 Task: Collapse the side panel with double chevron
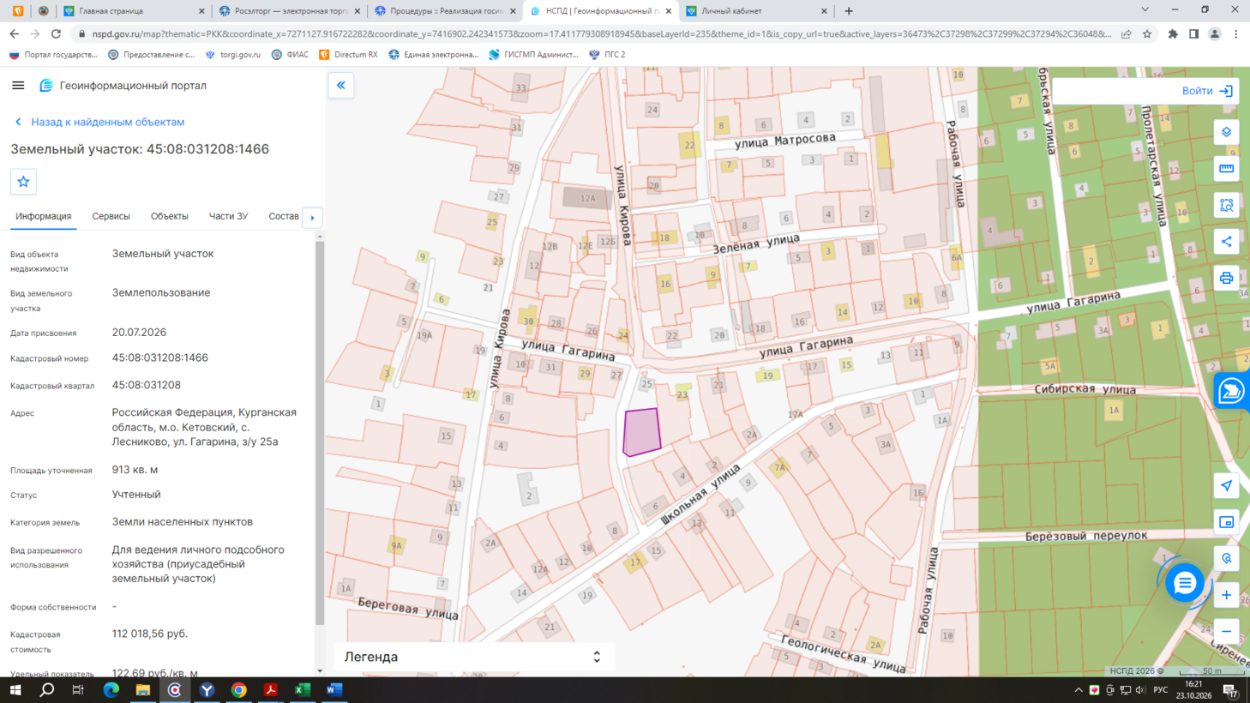(341, 86)
